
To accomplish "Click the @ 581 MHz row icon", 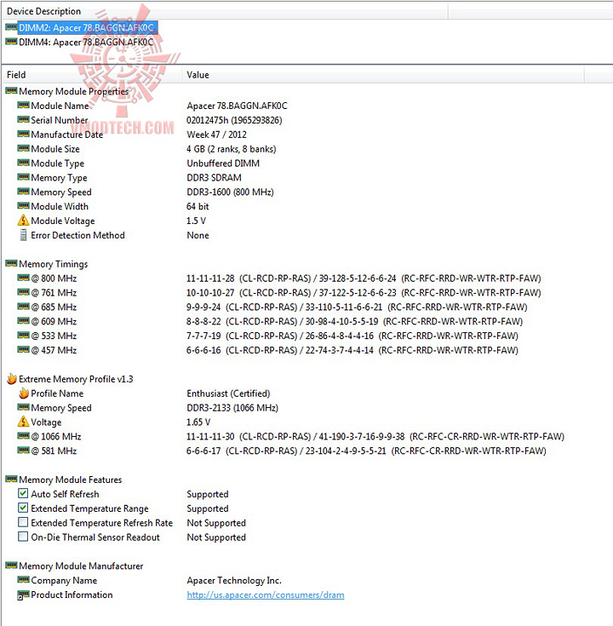I will point(24,450).
